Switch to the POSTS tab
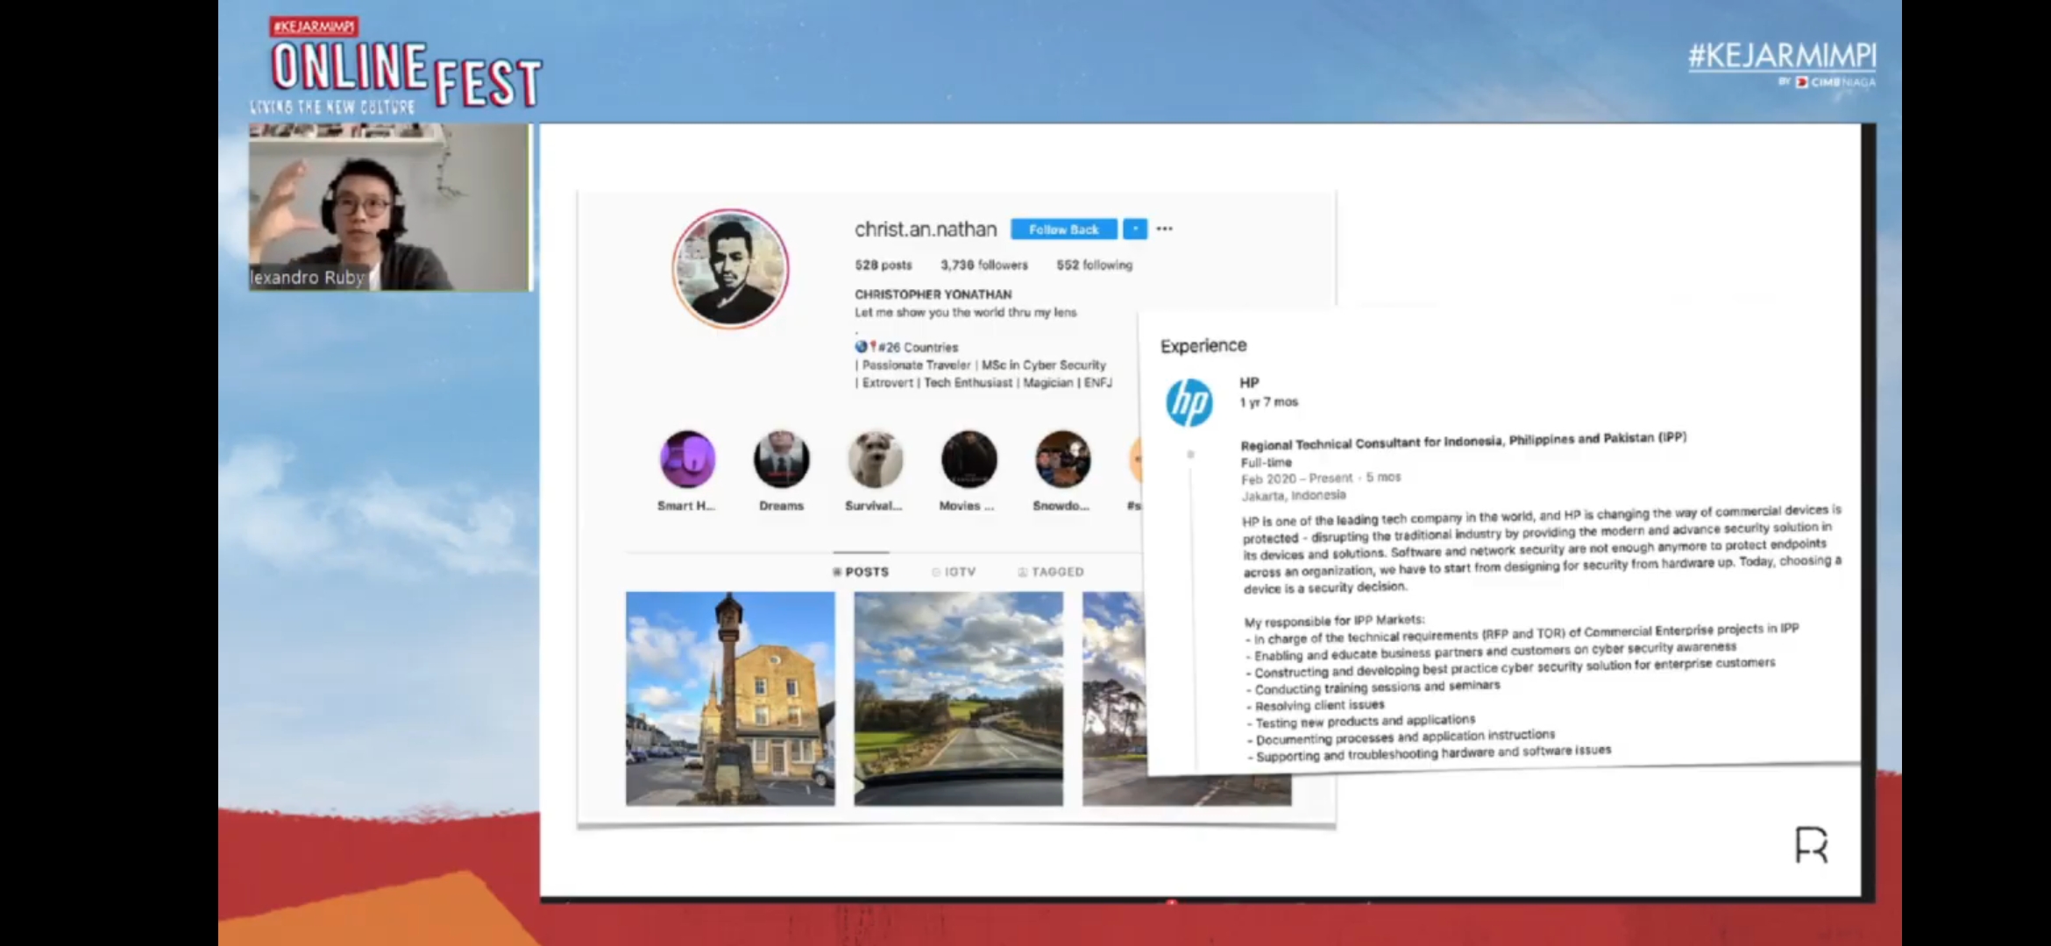2051x946 pixels. point(861,572)
